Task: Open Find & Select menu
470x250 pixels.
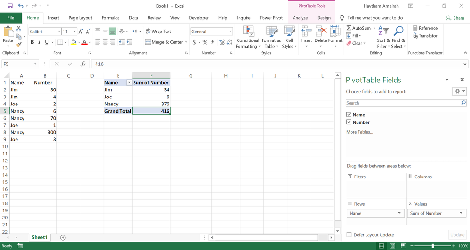Action: pos(398,38)
